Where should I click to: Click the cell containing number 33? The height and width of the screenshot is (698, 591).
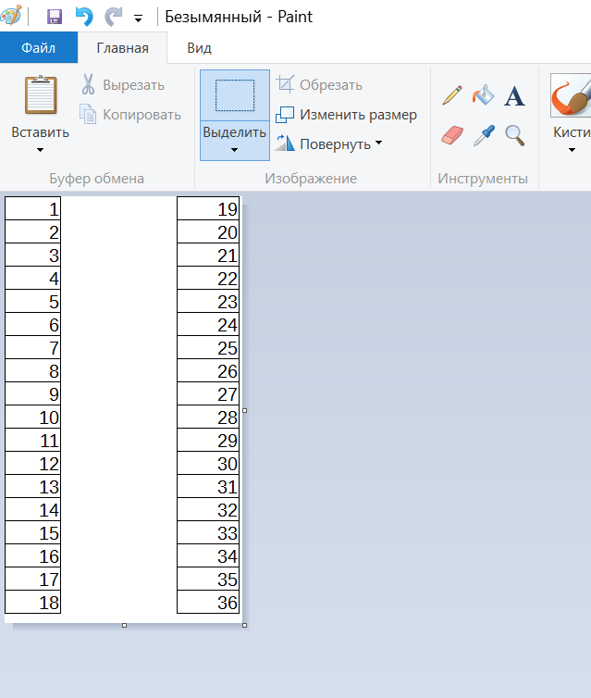[x=208, y=532]
